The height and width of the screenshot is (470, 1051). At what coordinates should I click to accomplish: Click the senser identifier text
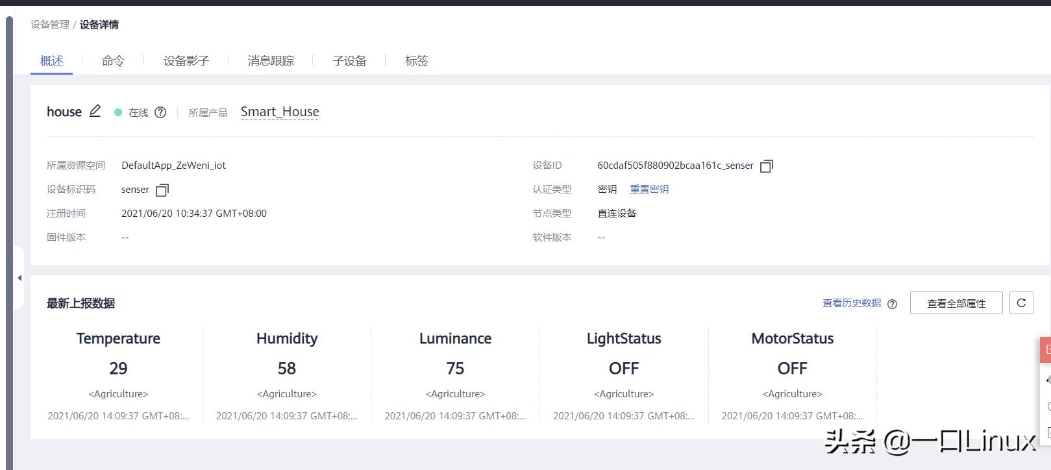135,190
